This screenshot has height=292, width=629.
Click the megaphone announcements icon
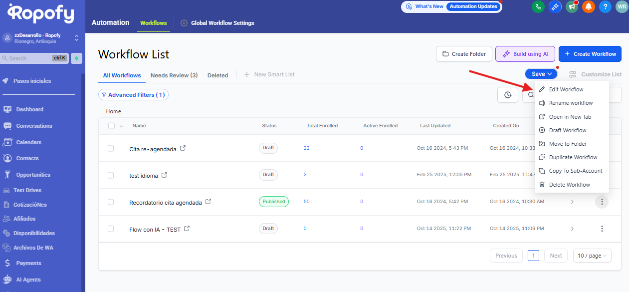click(x=572, y=6)
